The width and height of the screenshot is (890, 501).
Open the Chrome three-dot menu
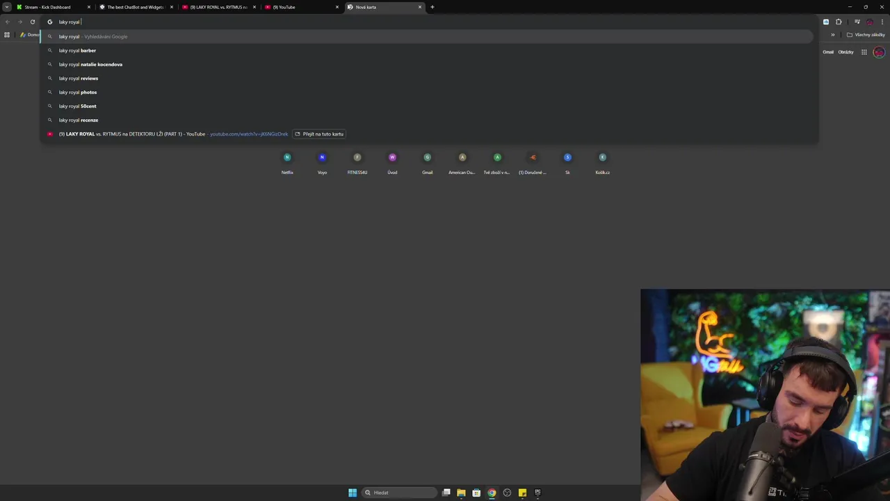click(882, 22)
